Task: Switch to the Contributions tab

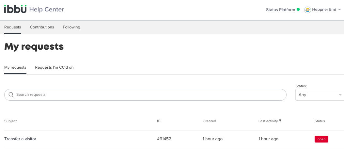Action: tap(42, 27)
